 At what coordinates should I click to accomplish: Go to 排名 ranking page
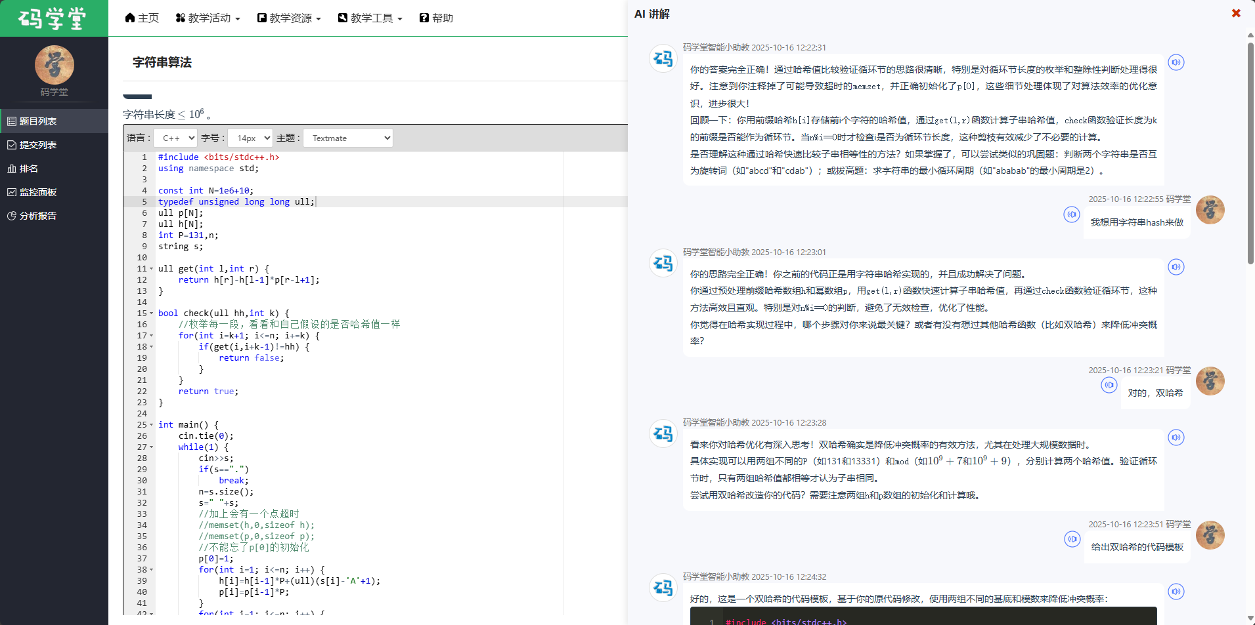point(29,169)
